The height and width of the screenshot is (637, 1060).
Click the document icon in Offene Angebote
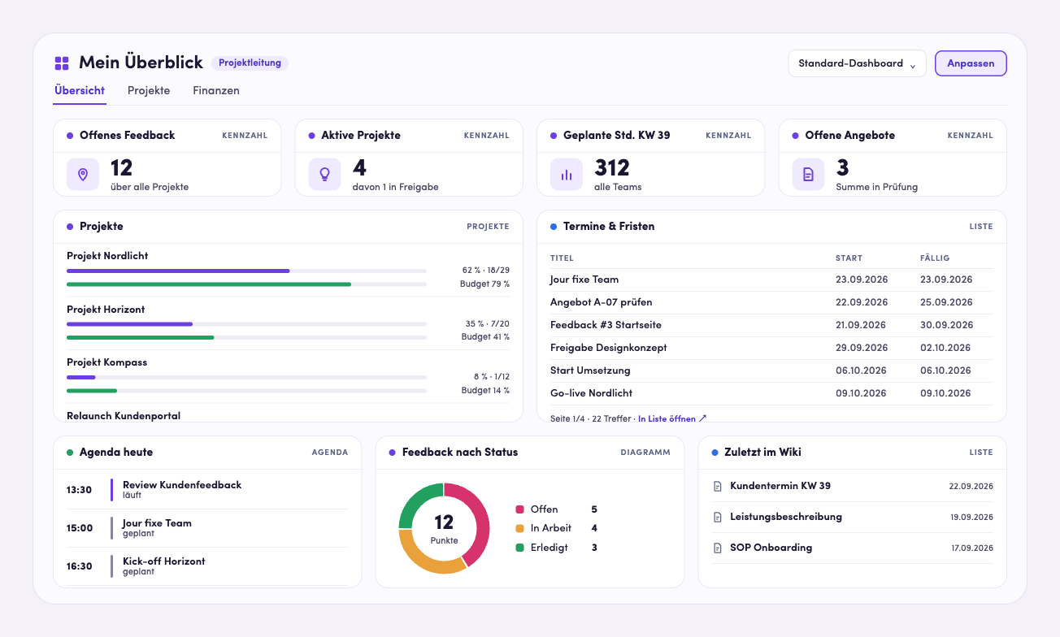[808, 174]
